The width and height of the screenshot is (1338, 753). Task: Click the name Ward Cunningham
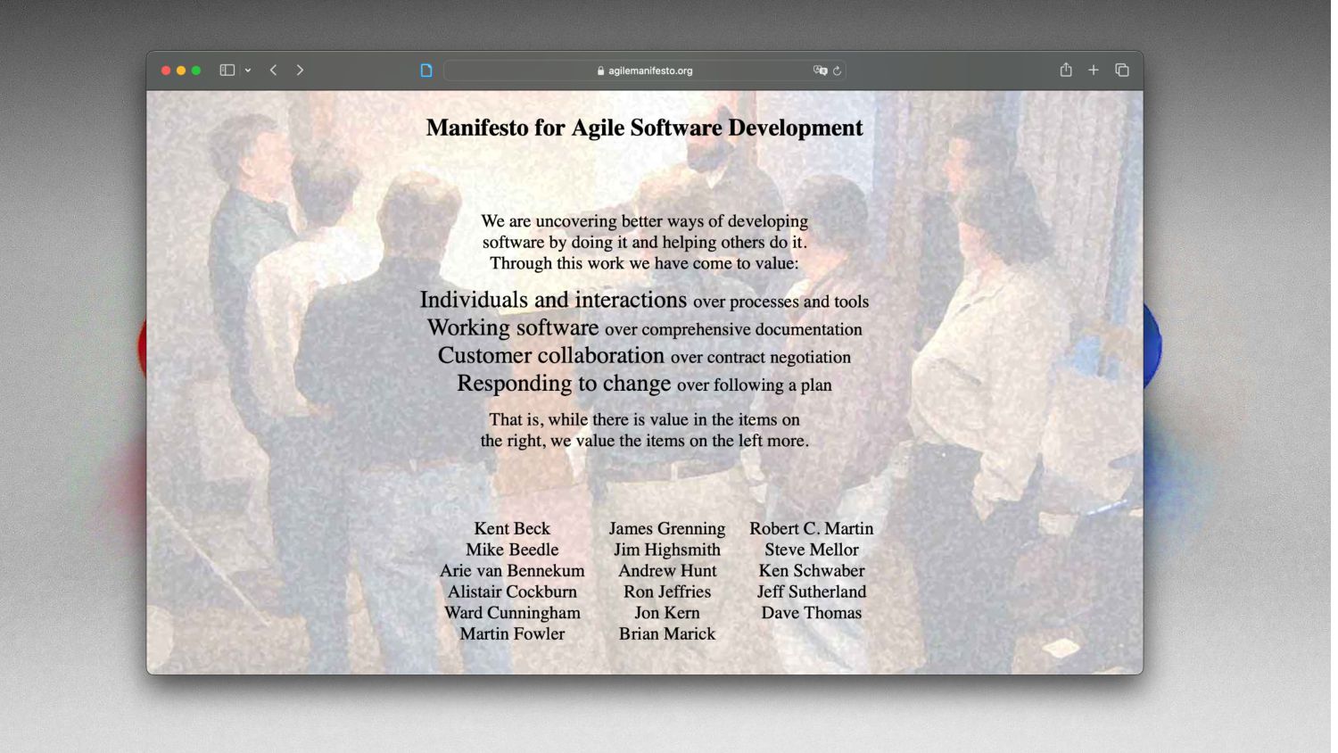512,613
